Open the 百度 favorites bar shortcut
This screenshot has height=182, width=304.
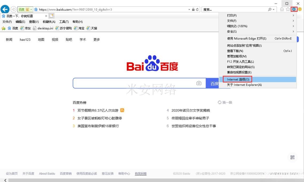pyautogui.click(x=13, y=28)
